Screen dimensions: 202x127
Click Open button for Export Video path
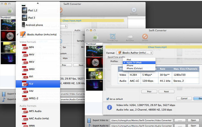(193, 120)
